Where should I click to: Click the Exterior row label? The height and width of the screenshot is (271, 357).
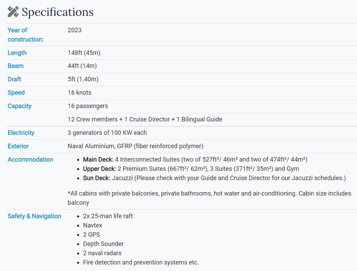coord(18,146)
